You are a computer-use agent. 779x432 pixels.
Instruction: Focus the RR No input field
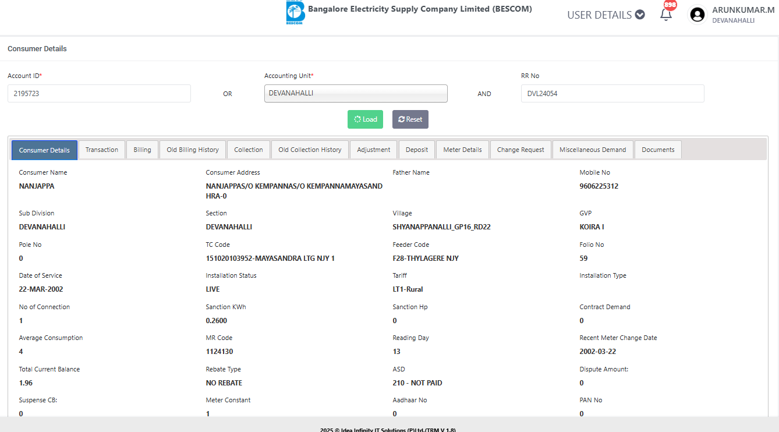tap(612, 93)
